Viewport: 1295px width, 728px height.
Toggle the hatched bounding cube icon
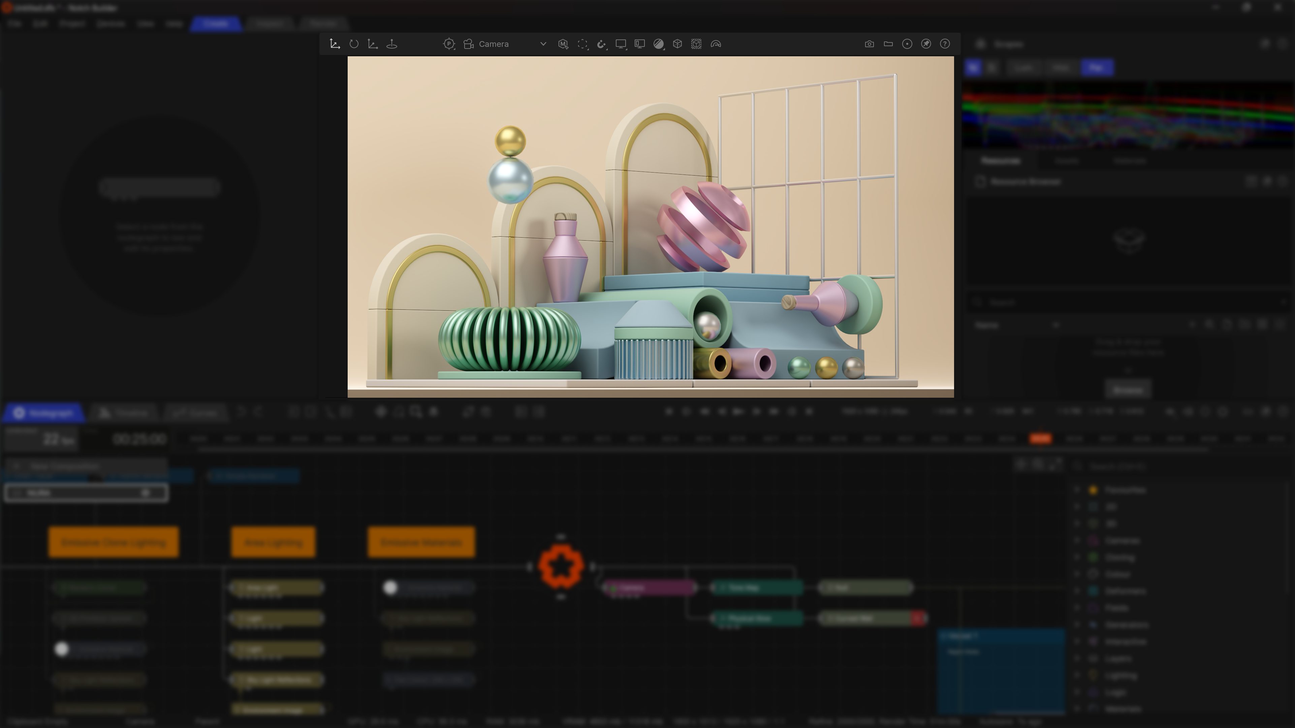[696, 44]
